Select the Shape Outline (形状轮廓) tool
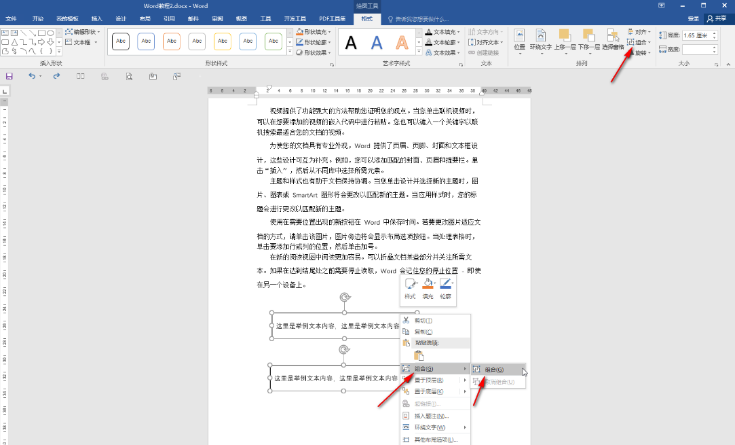The image size is (735, 445). [314, 42]
